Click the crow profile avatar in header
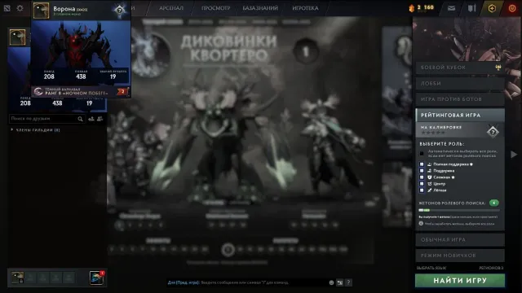 [42, 10]
